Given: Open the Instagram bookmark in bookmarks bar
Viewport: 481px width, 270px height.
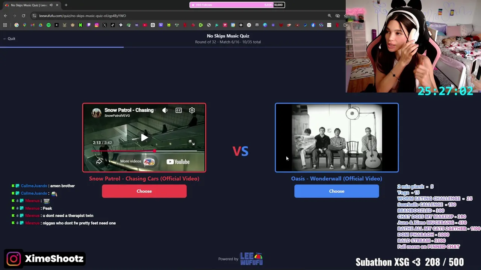Looking at the screenshot, I should click(97, 25).
